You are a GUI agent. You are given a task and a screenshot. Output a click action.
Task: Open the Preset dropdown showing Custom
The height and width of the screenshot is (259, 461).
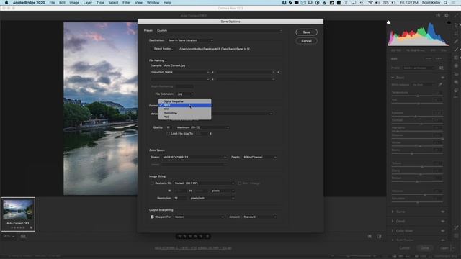(x=219, y=30)
